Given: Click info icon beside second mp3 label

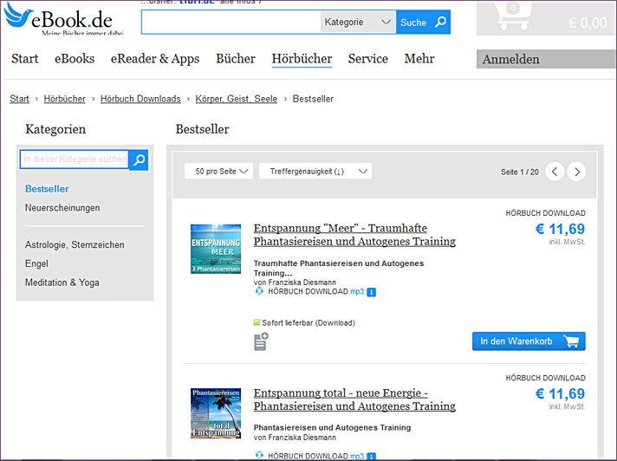Looking at the screenshot, I should click(x=372, y=456).
